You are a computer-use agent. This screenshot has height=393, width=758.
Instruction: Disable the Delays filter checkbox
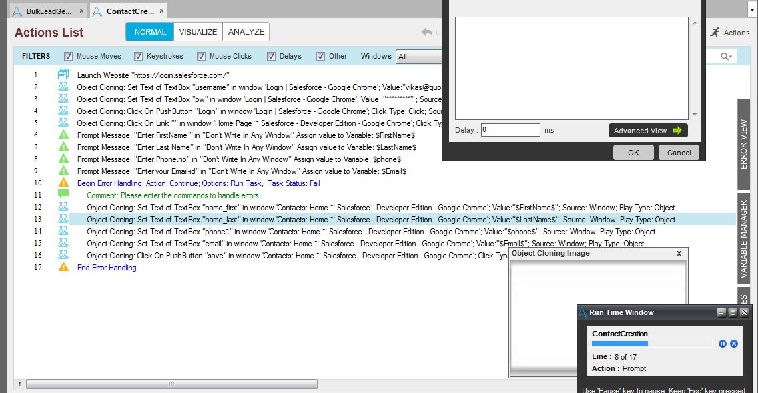[272, 57]
